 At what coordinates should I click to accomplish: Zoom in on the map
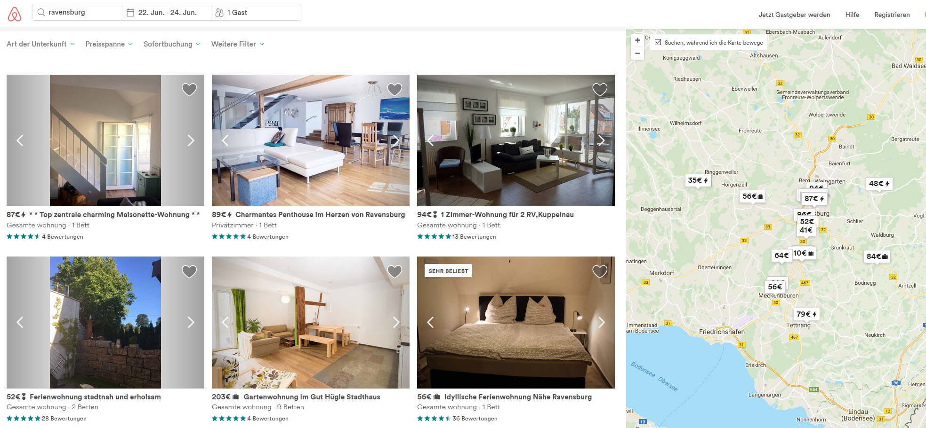[x=637, y=40]
